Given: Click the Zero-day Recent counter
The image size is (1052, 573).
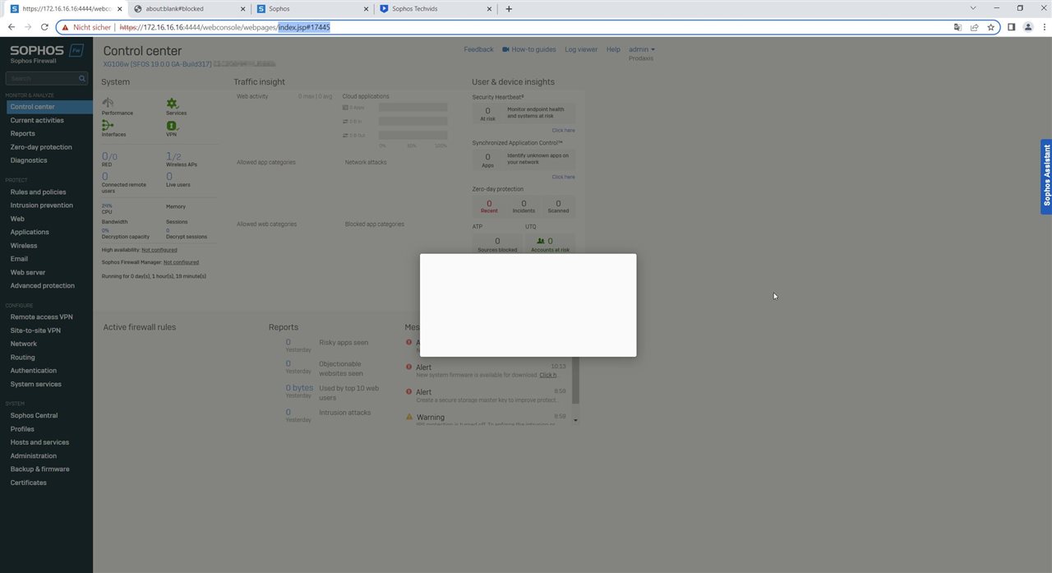Looking at the screenshot, I should point(489,206).
